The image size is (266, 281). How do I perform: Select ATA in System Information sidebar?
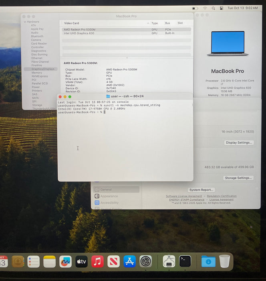34,25
